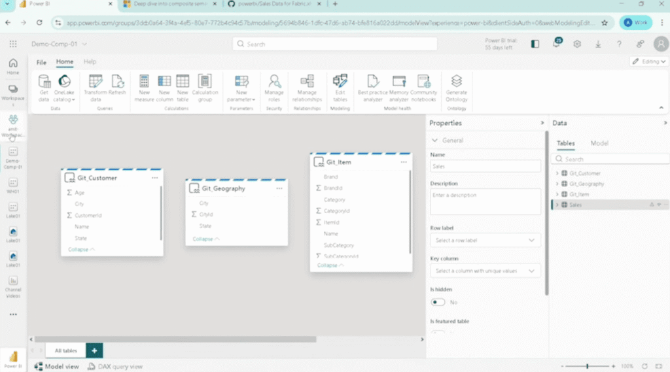This screenshot has height=372, width=670.
Task: Click the top Search bar
Action: [x=335, y=44]
